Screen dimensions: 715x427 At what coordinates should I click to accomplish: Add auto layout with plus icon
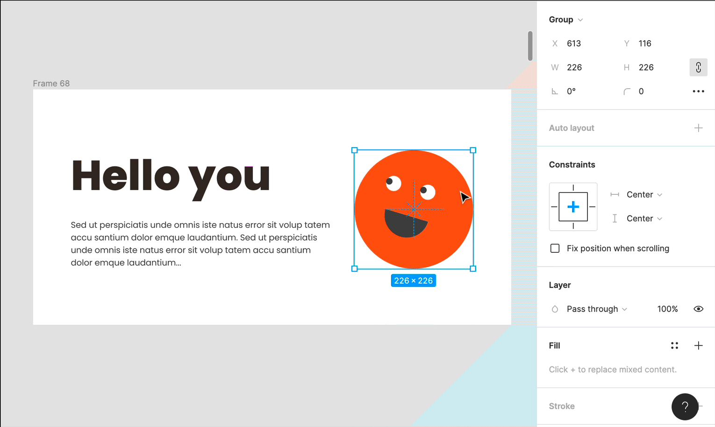coord(698,128)
